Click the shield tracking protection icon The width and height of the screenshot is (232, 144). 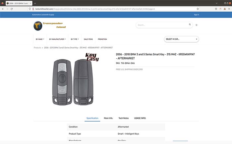coord(30,9)
